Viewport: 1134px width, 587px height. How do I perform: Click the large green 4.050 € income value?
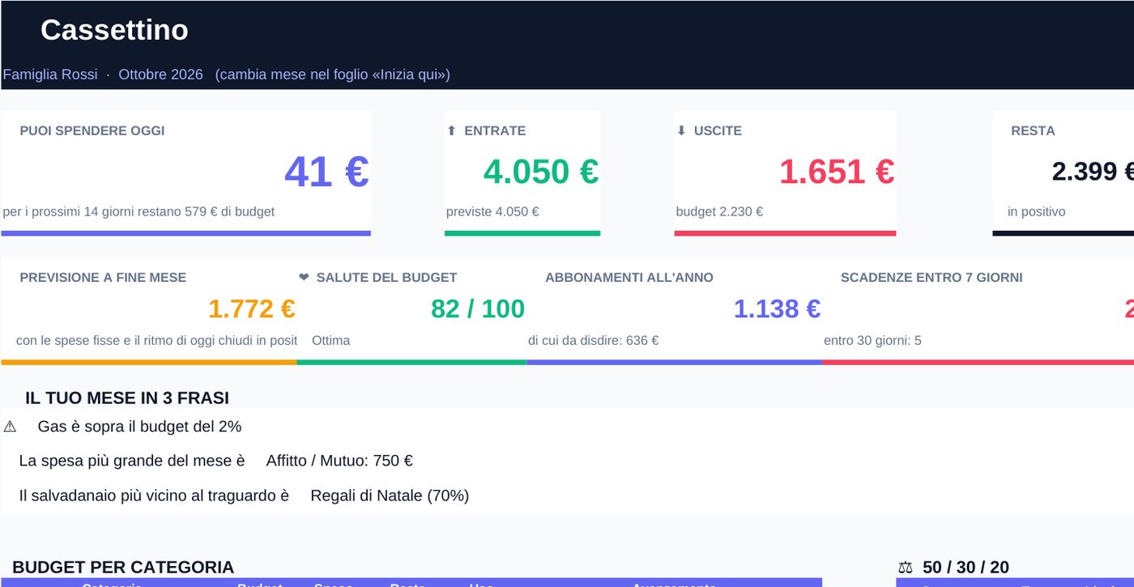541,172
